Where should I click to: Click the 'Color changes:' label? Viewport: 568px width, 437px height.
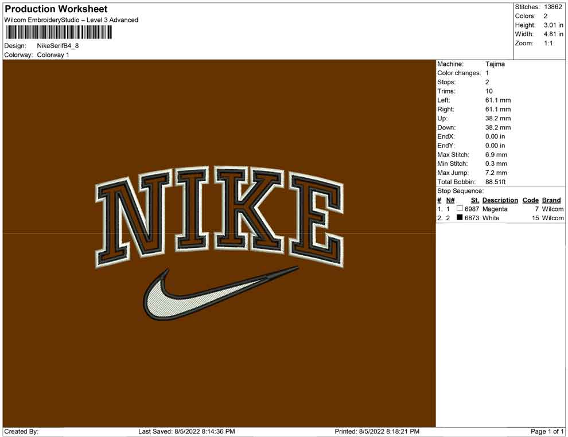[x=459, y=73]
